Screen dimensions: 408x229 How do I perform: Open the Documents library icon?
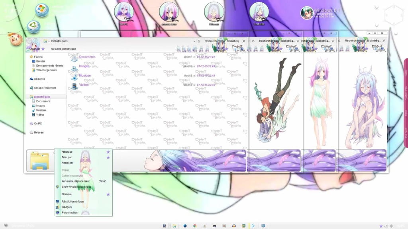coord(74,59)
